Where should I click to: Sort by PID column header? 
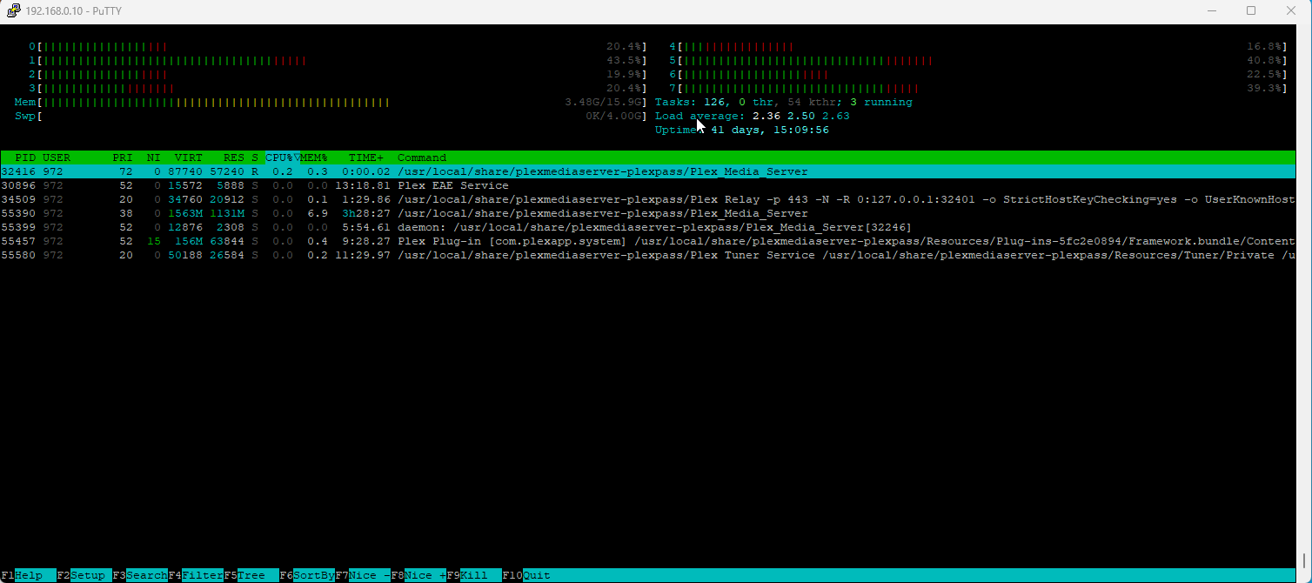click(x=25, y=157)
